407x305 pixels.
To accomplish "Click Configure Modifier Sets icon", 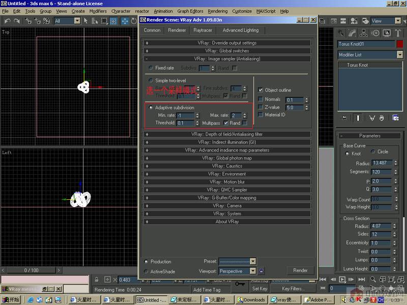I will [395, 118].
